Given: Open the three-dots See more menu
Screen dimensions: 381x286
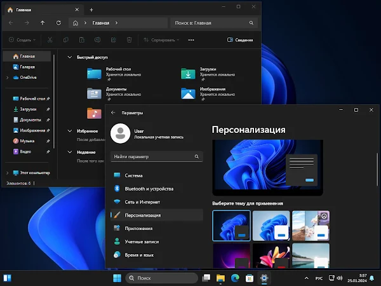Looking at the screenshot, I should click(x=191, y=40).
